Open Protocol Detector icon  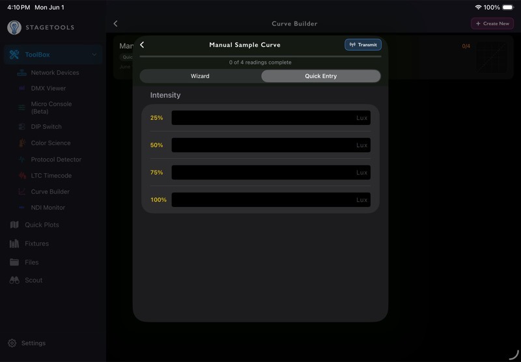point(22,160)
